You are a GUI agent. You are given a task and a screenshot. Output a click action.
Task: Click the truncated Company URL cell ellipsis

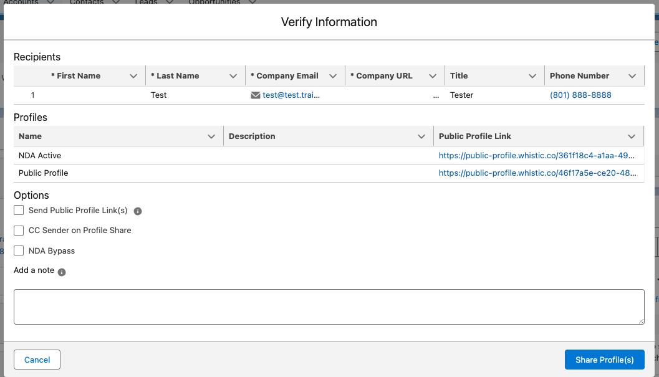(436, 96)
